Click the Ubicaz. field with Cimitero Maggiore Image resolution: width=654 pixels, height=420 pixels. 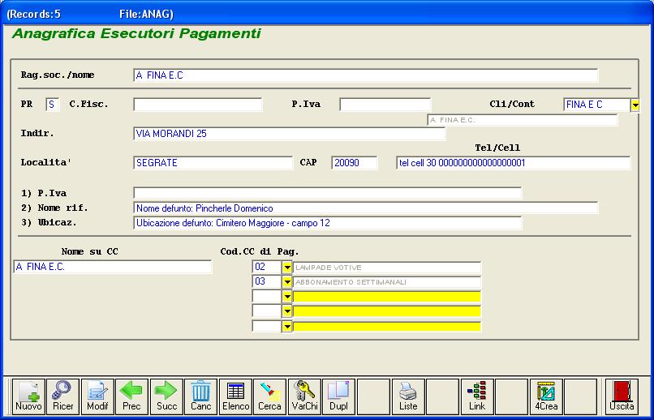(x=328, y=223)
